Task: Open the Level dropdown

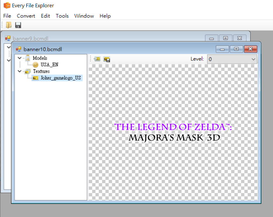Action: [232, 59]
